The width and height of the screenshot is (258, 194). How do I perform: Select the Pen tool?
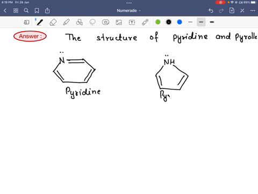click(40, 22)
